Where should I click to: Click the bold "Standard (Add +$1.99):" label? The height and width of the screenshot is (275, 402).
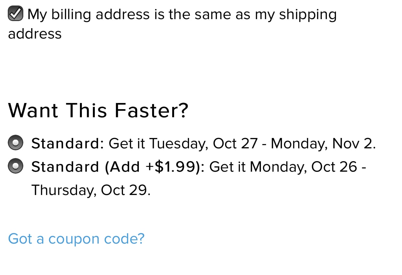118,167
